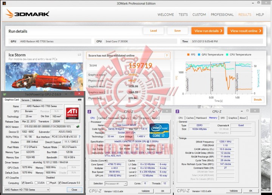The width and height of the screenshot is (272, 195).
Task: Click the Load button in Run details
Action: [153, 31]
